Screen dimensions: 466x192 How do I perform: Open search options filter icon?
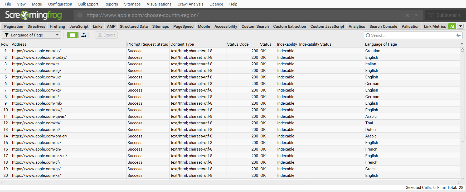coord(459,35)
